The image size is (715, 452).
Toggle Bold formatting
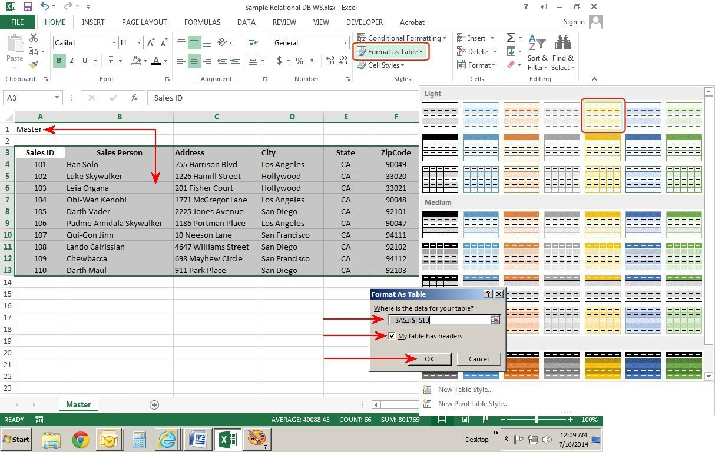[x=58, y=61]
